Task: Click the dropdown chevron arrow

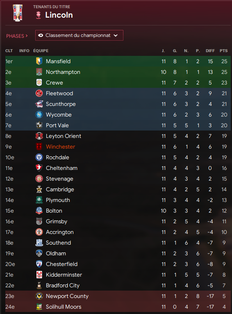Action: [116, 35]
